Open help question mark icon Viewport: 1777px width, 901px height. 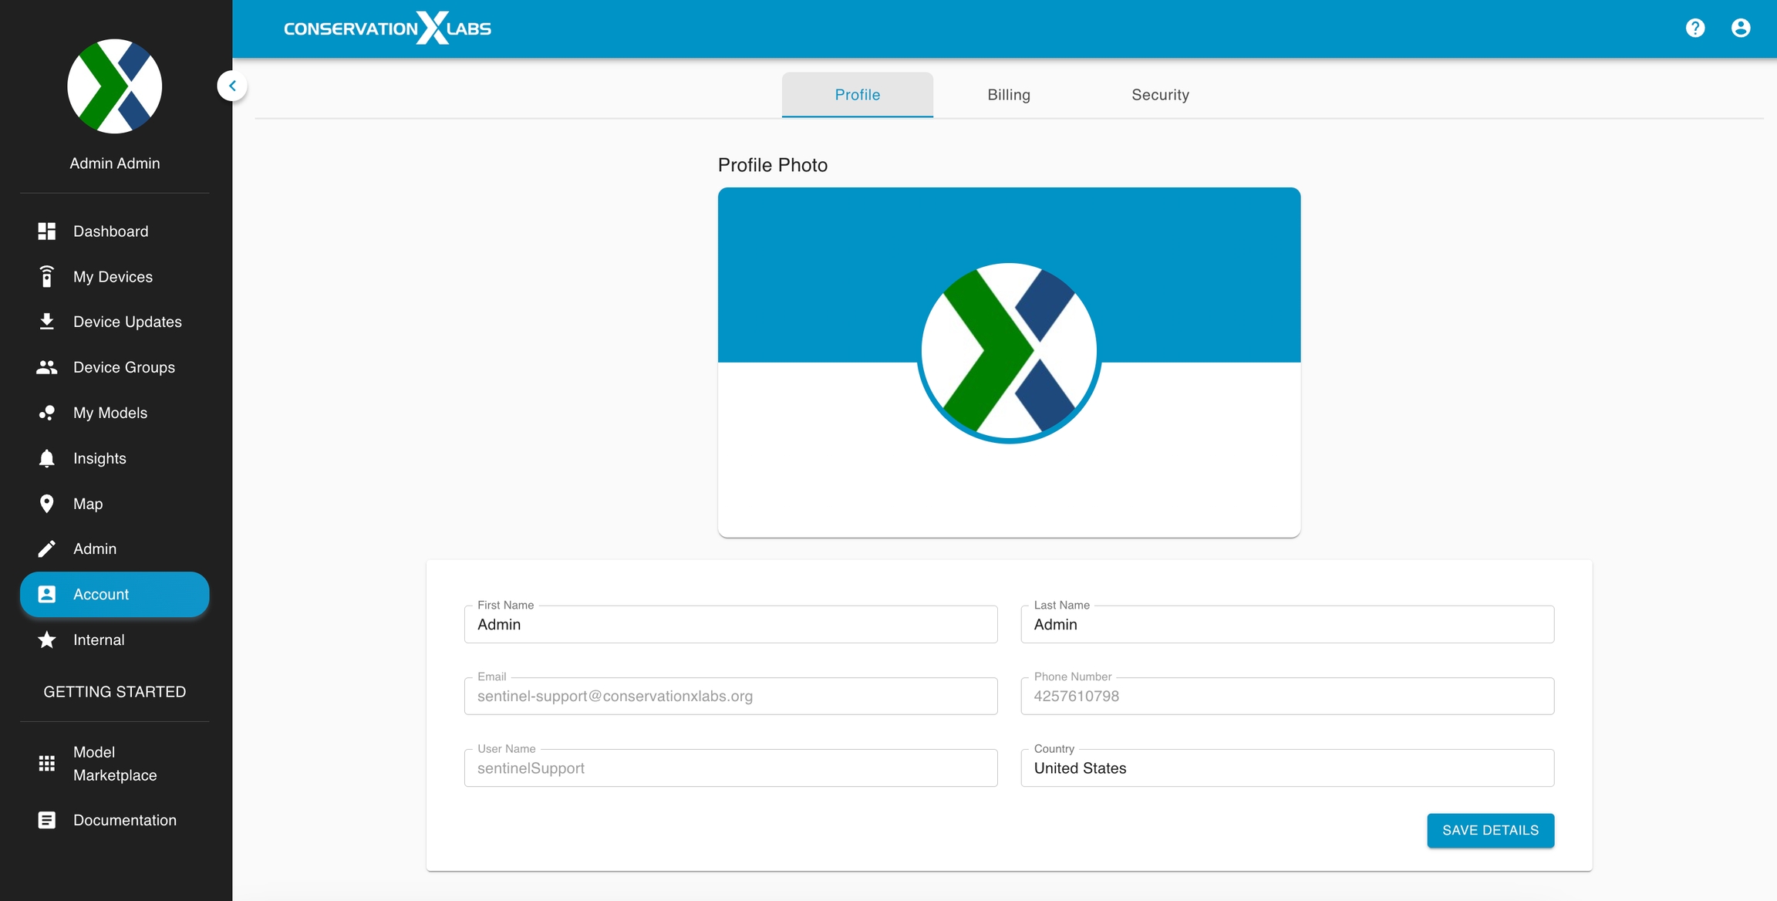(x=1695, y=29)
